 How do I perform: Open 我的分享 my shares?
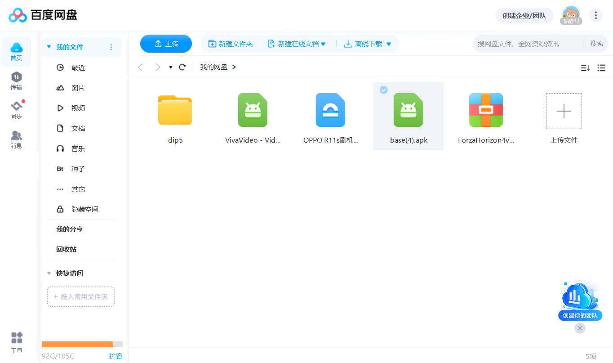pyautogui.click(x=70, y=229)
